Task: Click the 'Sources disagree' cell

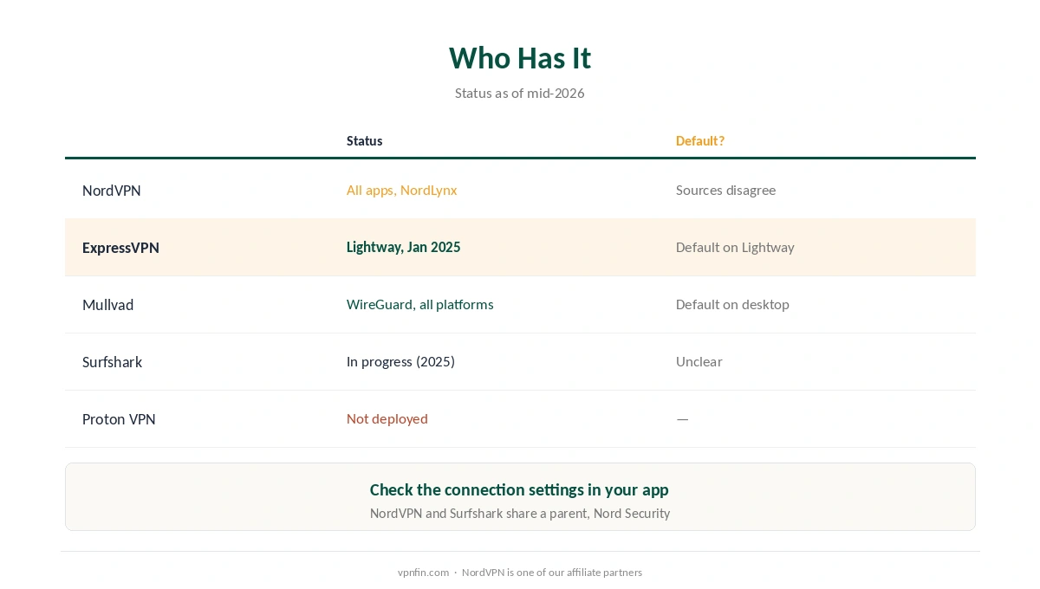Action: pos(725,190)
